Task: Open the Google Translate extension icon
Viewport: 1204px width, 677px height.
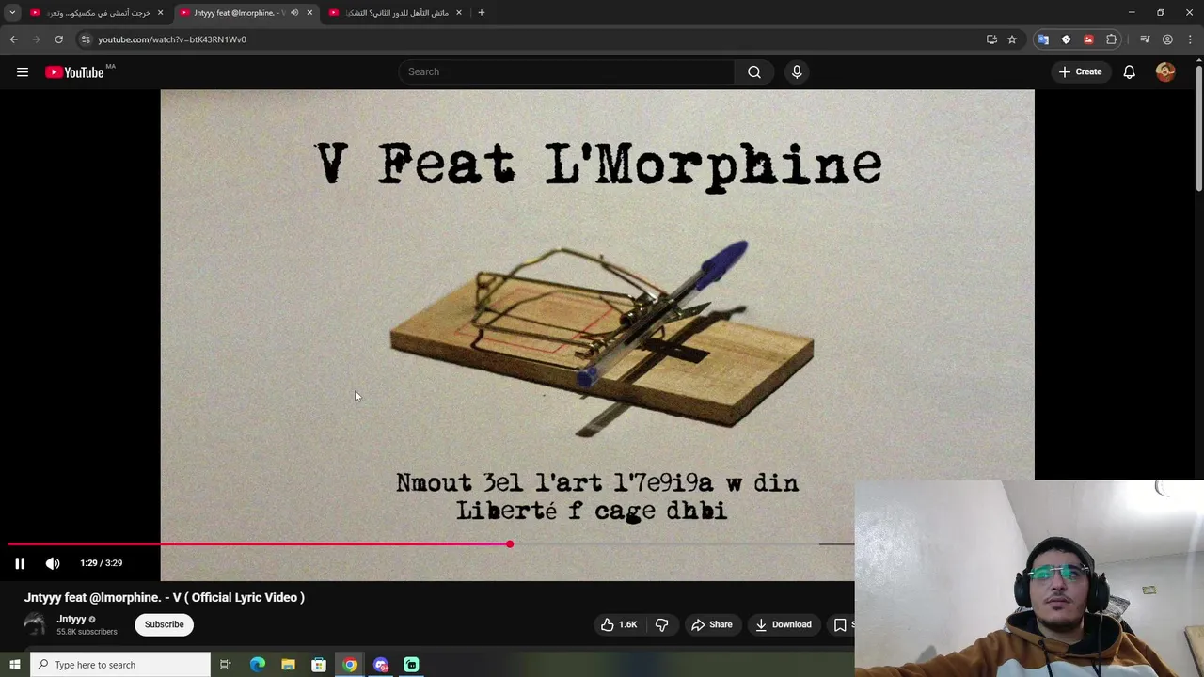Action: click(x=1043, y=39)
